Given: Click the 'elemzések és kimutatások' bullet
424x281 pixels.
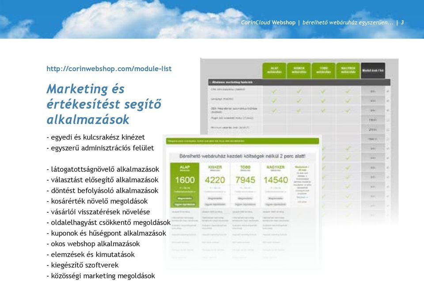Looking at the screenshot, I should click(x=91, y=255).
